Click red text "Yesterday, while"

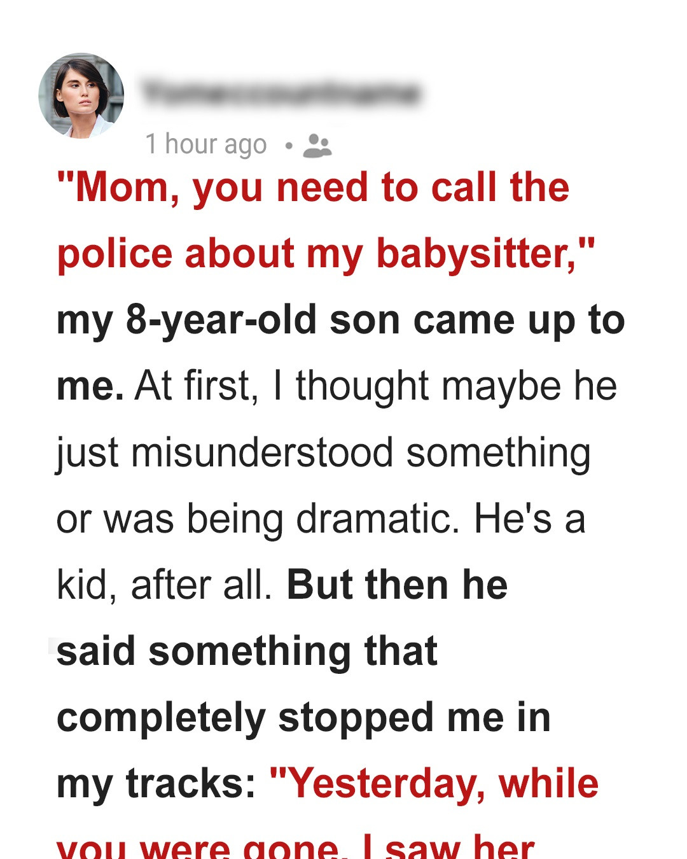[x=434, y=783]
